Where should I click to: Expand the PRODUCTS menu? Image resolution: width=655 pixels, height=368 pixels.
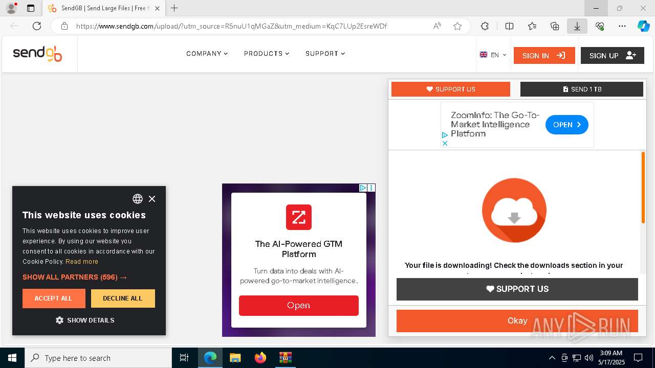(267, 54)
